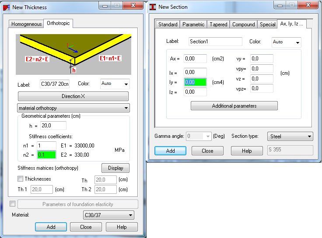
Task: Click Parameters of foundation elasticity button
Action: [x=78, y=204]
